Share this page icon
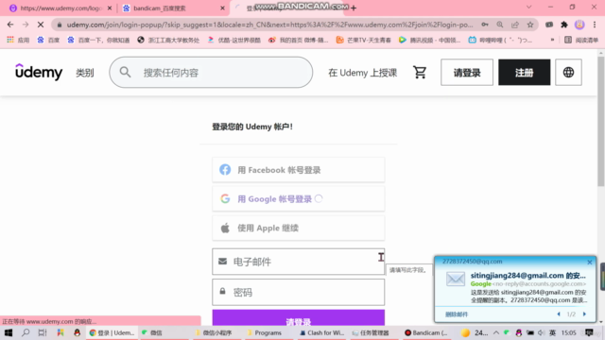Screen dimensions: 605x340 [515, 25]
